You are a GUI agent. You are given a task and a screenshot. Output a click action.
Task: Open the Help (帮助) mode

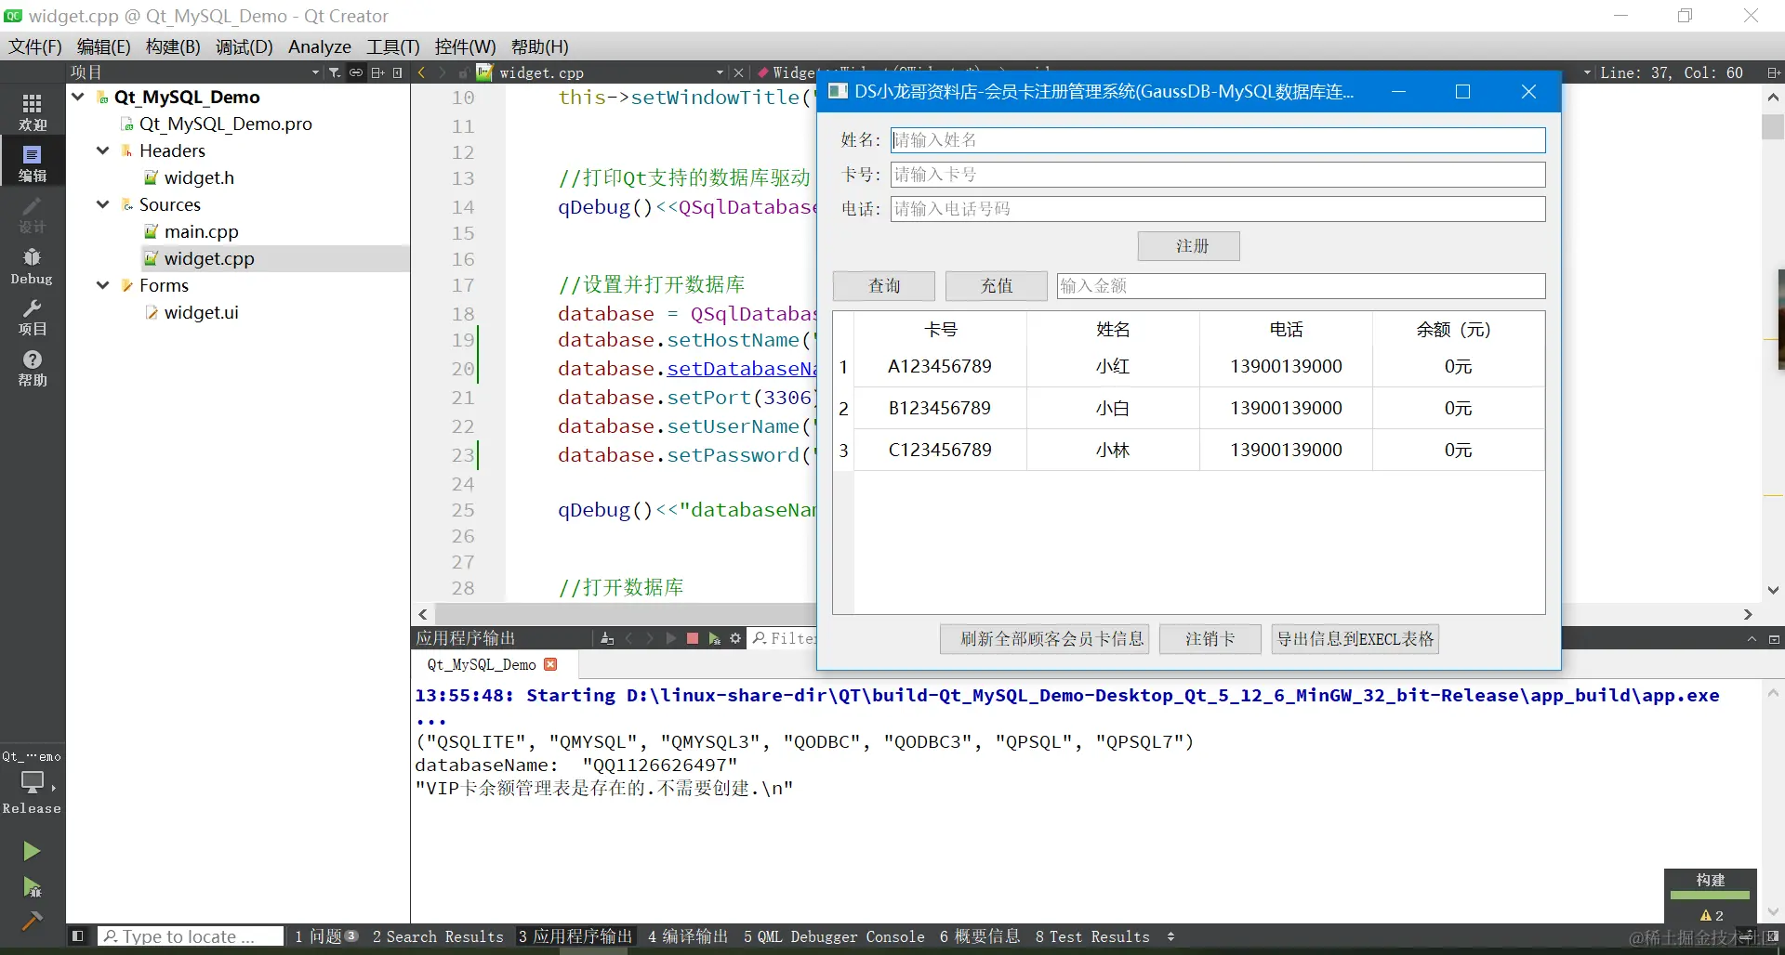point(33,368)
